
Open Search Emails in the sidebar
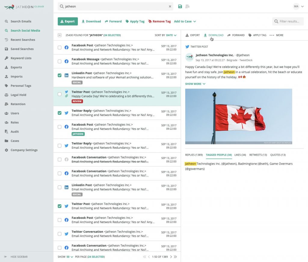pyautogui.click(x=21, y=21)
